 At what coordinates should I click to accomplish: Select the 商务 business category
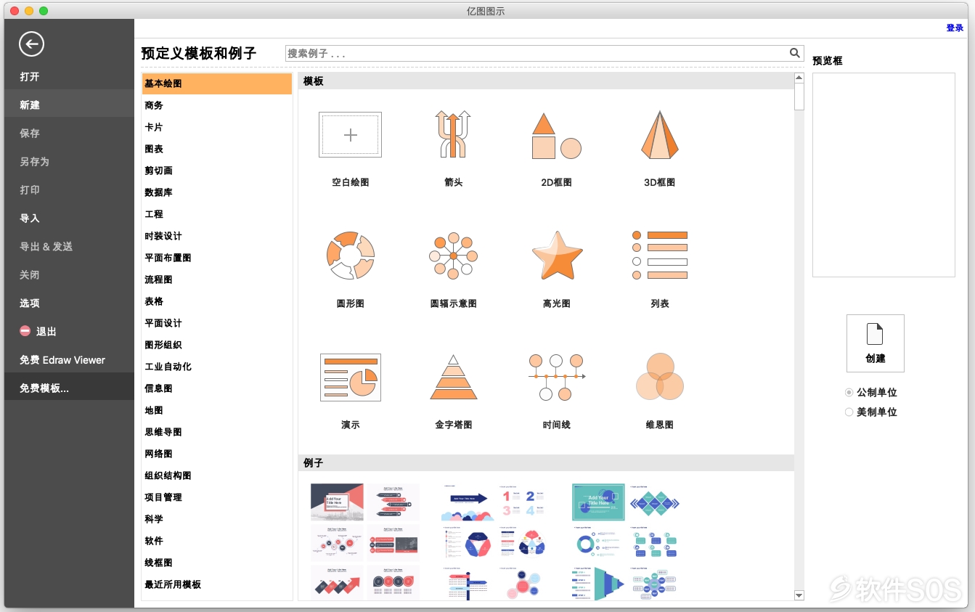point(217,105)
